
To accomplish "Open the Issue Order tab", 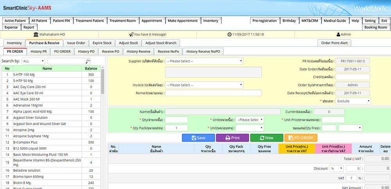I will (x=76, y=43).
